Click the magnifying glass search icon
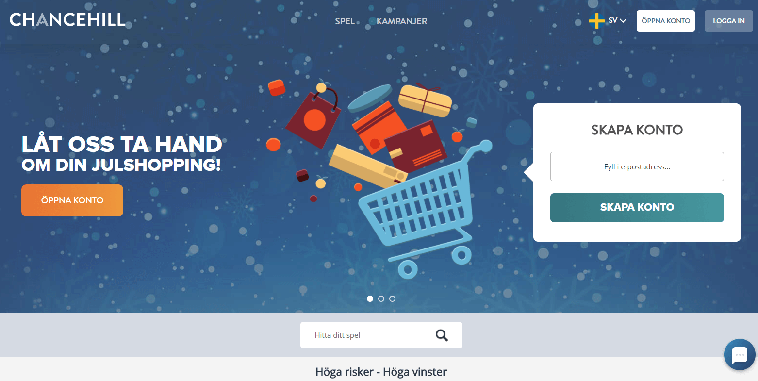This screenshot has height=381, width=758. (442, 335)
